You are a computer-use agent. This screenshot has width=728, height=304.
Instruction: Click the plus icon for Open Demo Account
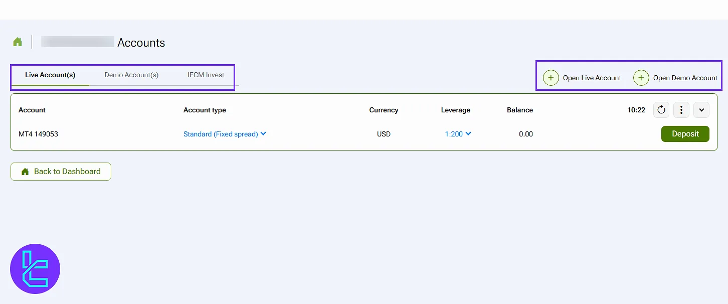[x=641, y=78]
